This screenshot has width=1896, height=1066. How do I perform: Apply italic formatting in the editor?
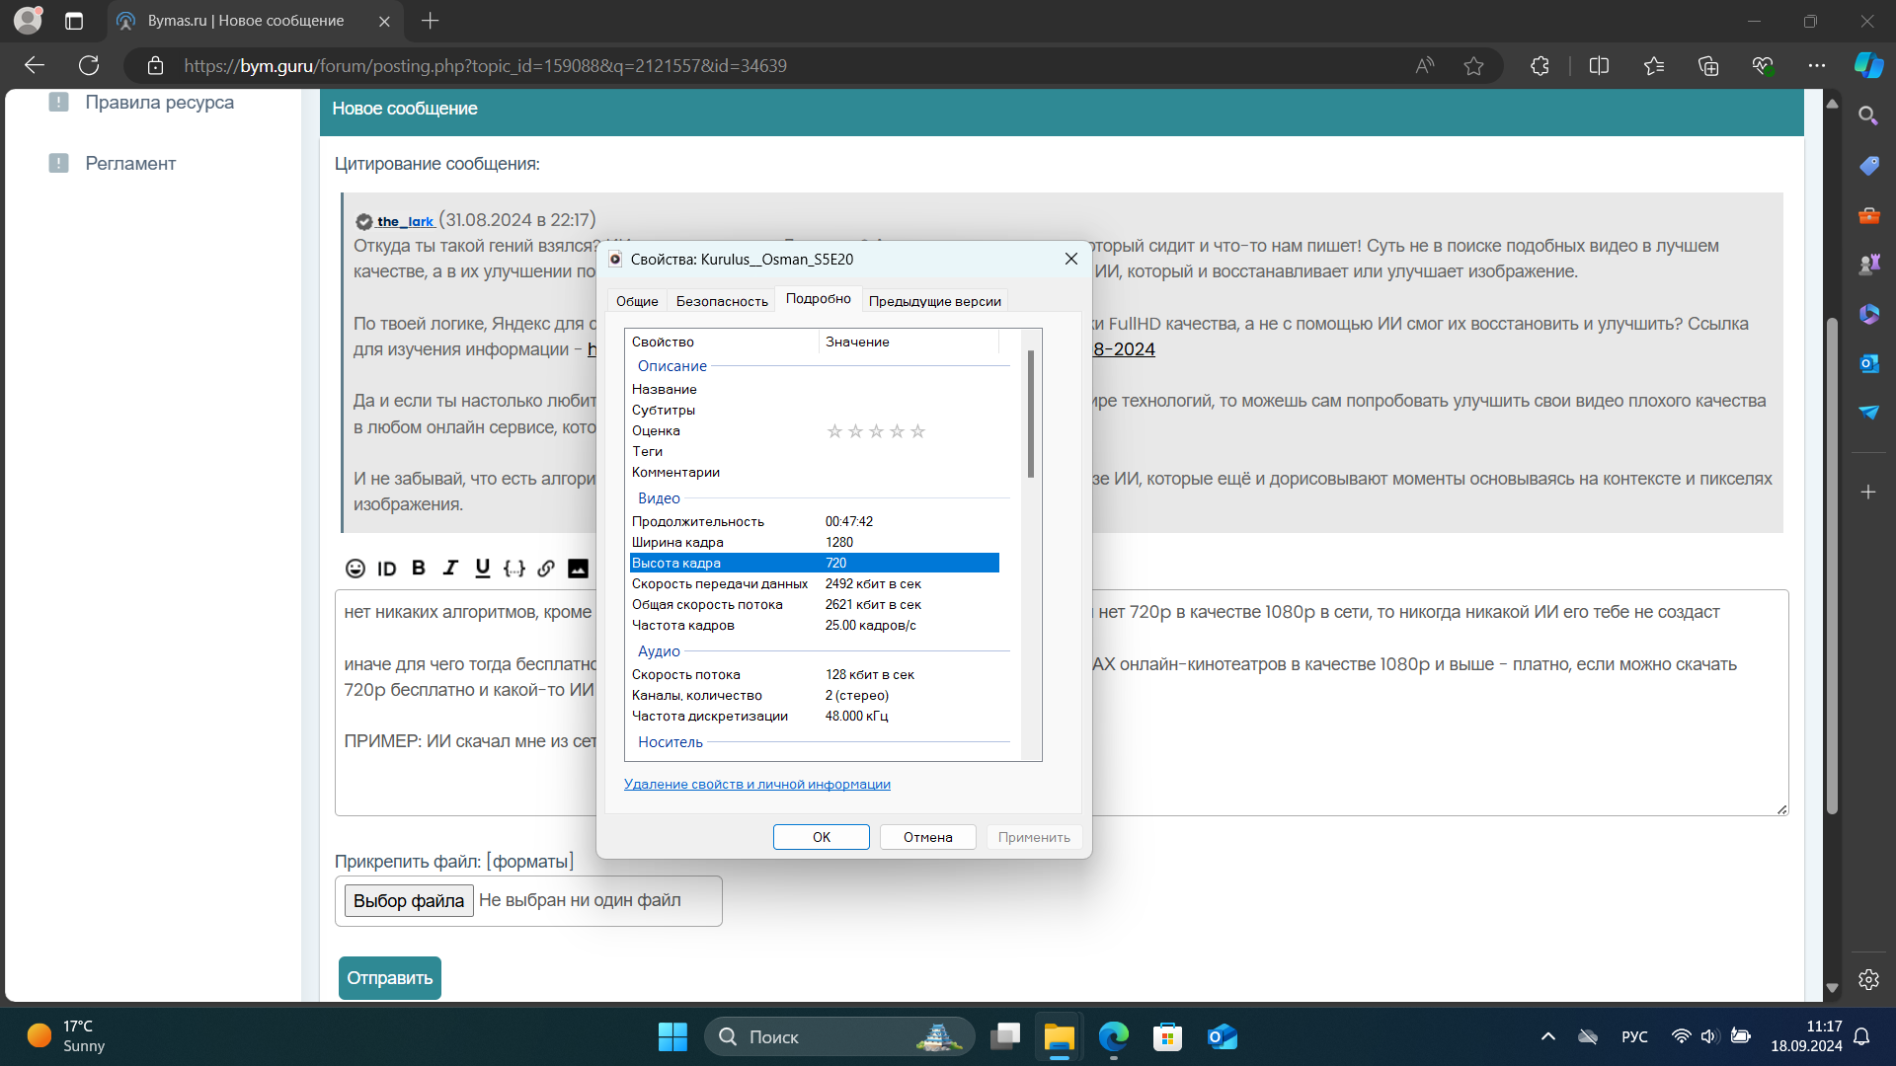coord(450,569)
